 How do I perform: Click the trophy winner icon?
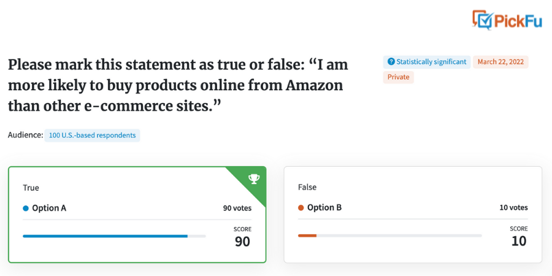pos(254,179)
